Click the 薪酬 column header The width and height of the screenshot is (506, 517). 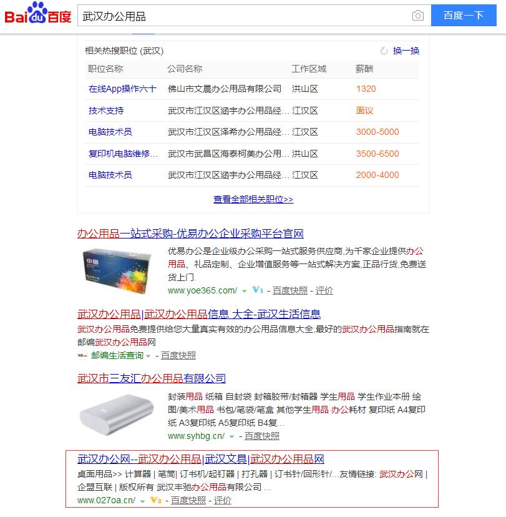coord(364,69)
